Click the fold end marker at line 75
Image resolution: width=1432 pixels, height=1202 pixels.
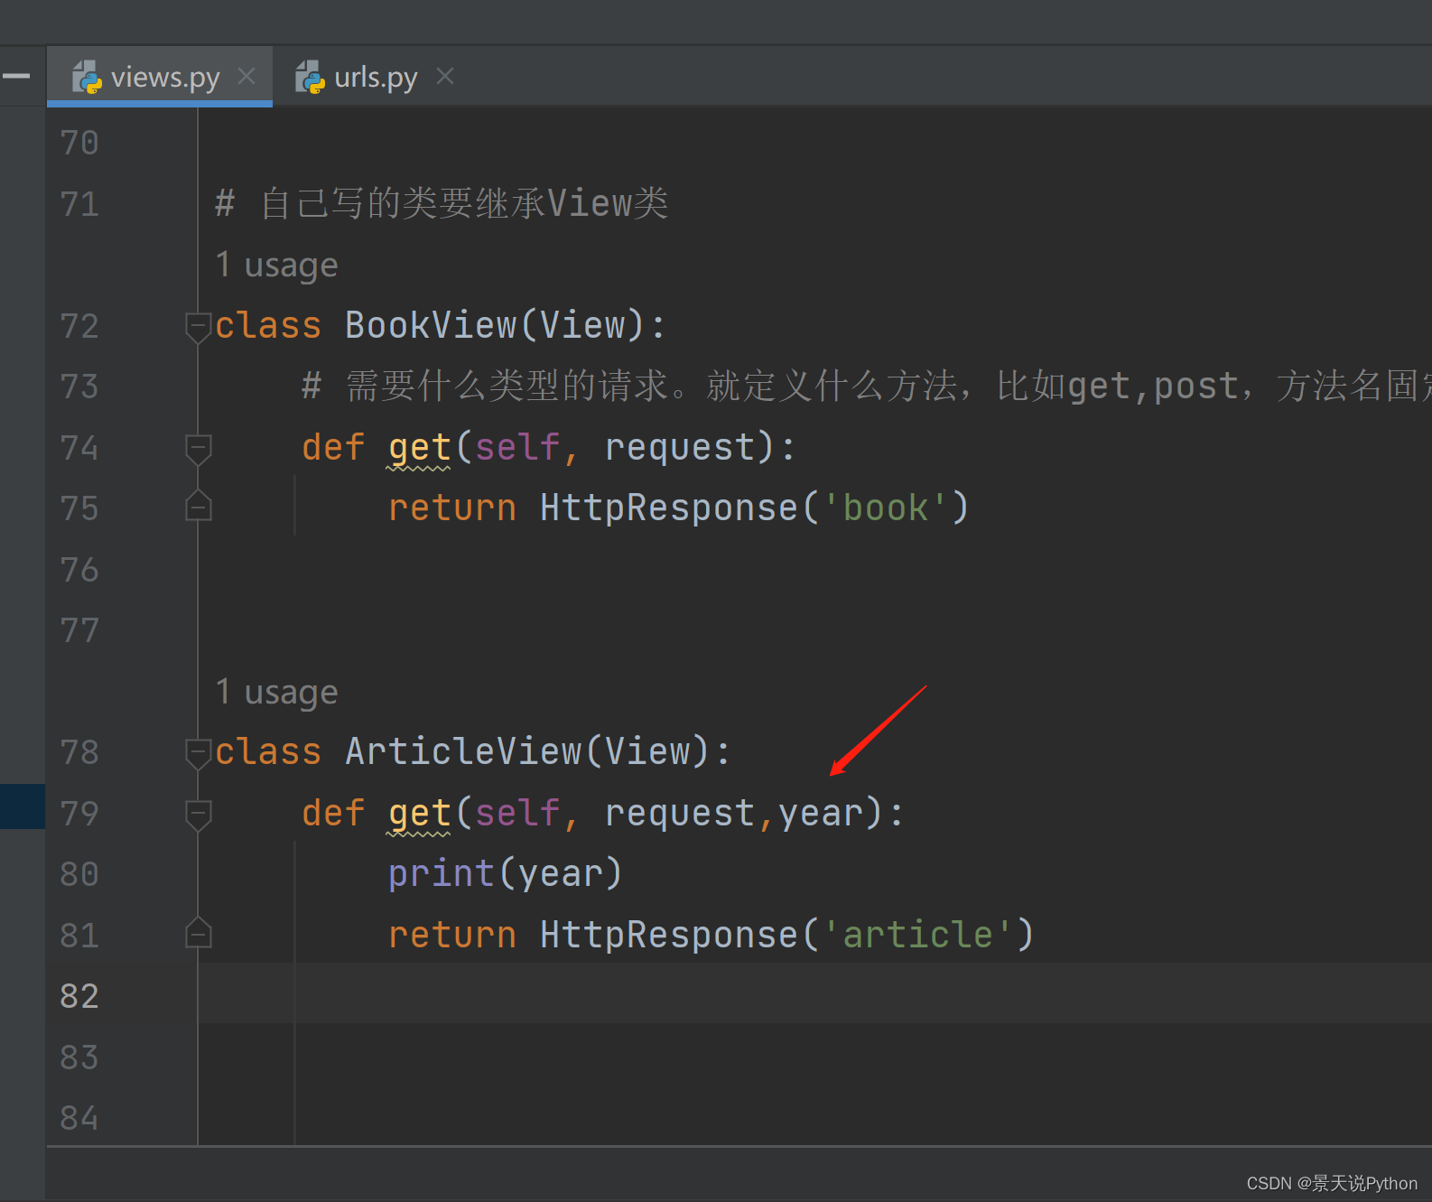(x=198, y=506)
